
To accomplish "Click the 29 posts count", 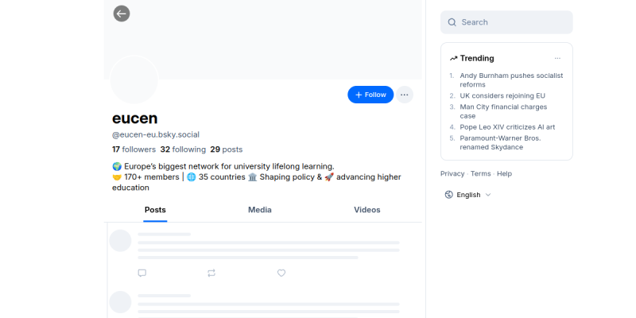I will tap(227, 149).
